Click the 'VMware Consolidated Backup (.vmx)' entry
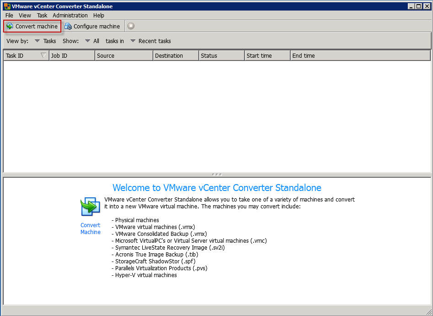 pos(161,234)
